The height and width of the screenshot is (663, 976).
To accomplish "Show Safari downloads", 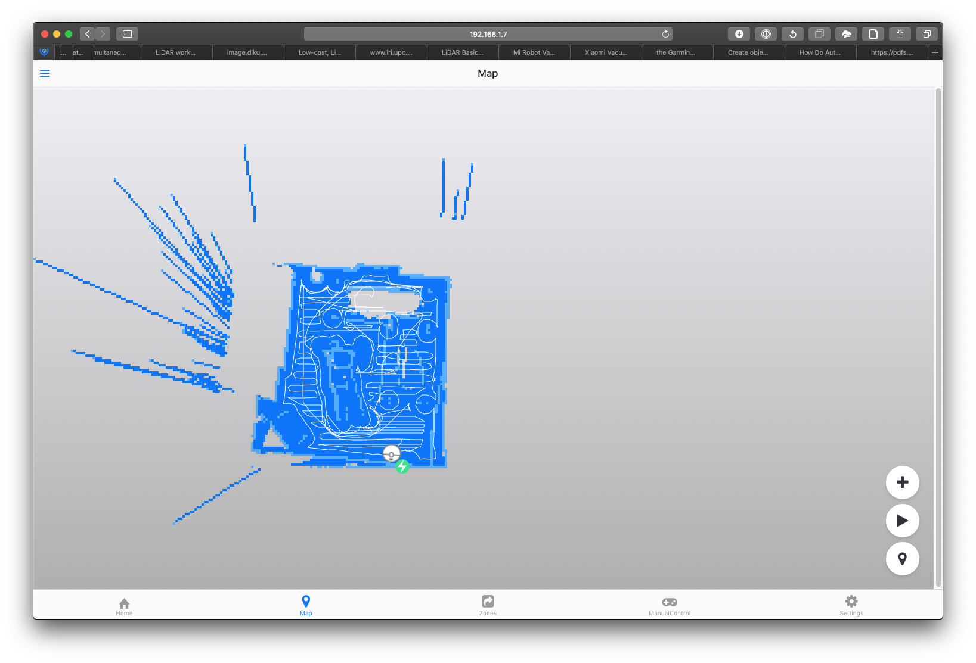I will (x=739, y=34).
